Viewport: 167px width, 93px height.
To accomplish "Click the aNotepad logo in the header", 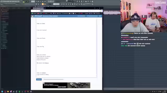I will click(x=38, y=16).
